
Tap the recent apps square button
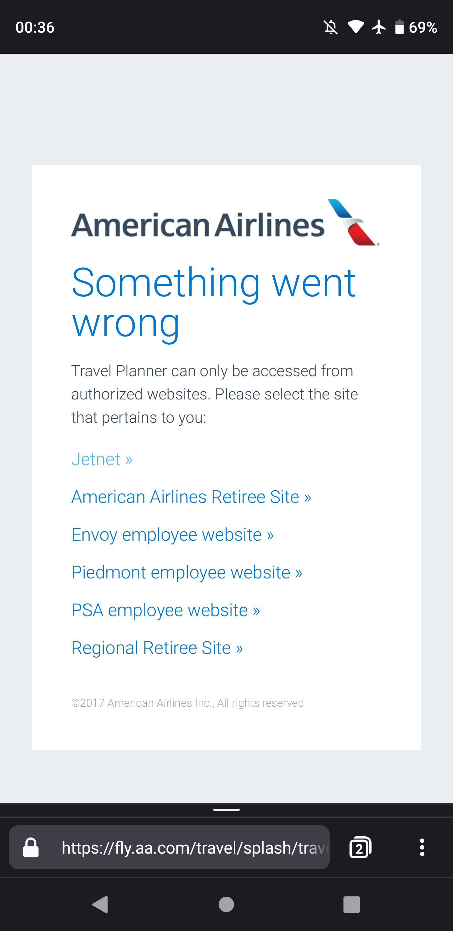pyautogui.click(x=352, y=905)
